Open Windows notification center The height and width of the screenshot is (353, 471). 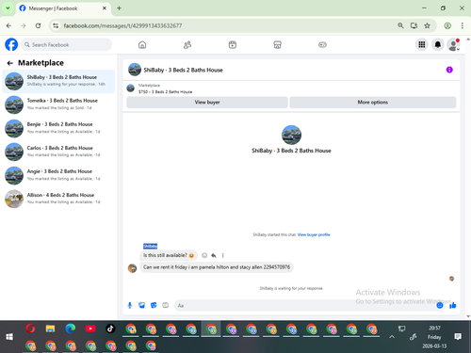(458, 337)
